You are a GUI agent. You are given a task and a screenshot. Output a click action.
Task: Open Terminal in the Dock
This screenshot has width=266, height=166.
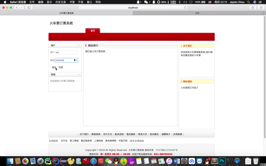pyautogui.click(x=230, y=161)
